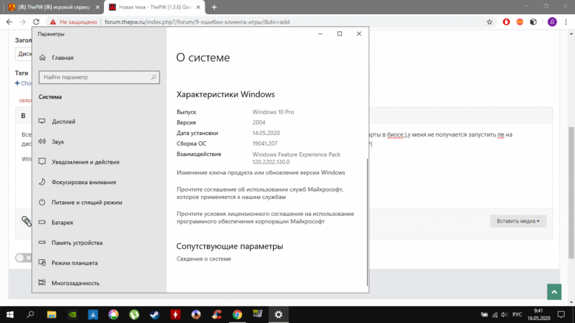Screen dimensions: 575x323
Task: Click the cube extension icon
Action: (x=533, y=22)
